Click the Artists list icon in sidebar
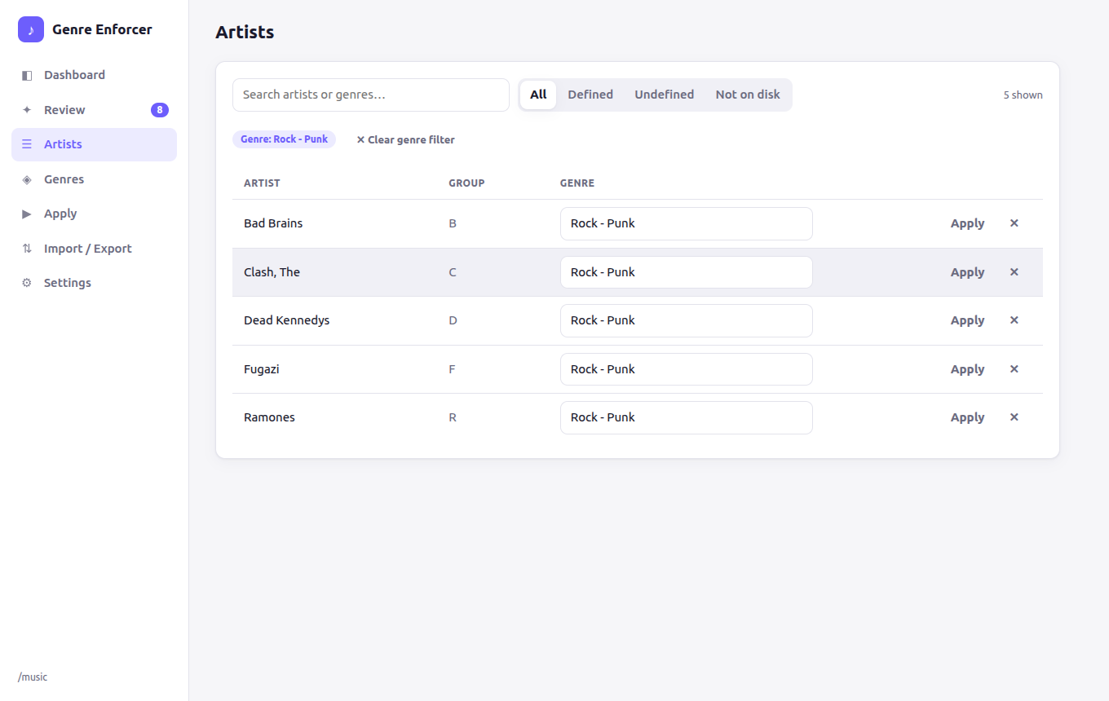 (x=27, y=144)
